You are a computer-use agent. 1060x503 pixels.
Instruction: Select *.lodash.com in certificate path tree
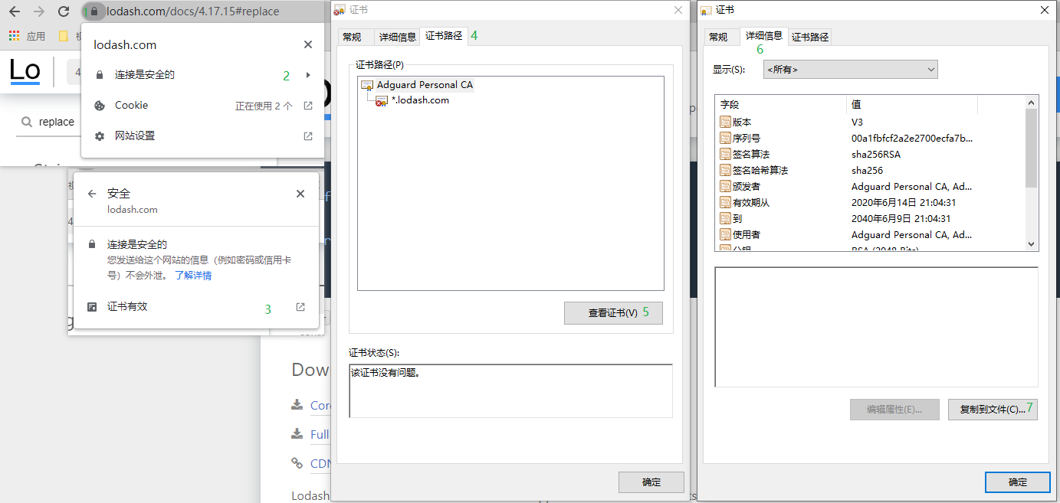420,100
